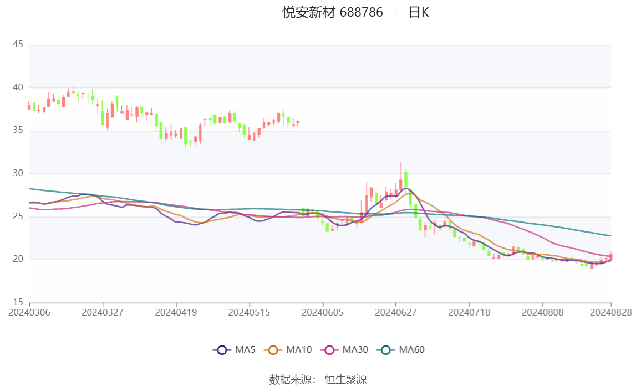Viewport: 636px width, 387px height.
Task: Click the 40 price axis label
Action: click(18, 87)
